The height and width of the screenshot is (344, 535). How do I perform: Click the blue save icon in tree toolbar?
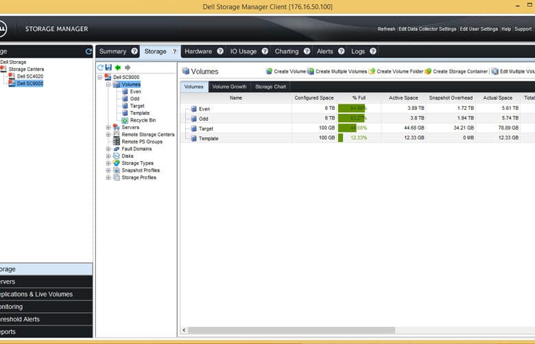(108, 68)
